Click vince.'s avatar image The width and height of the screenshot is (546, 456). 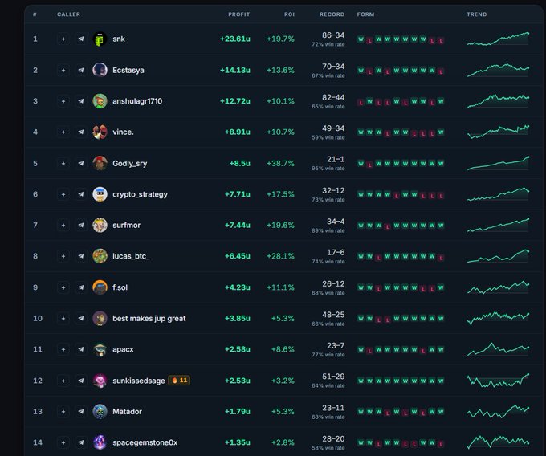click(x=100, y=132)
